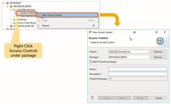The height and width of the screenshot is (104, 171).
Task: Click the dialog title bar window icon
Action: [x=90, y=32]
